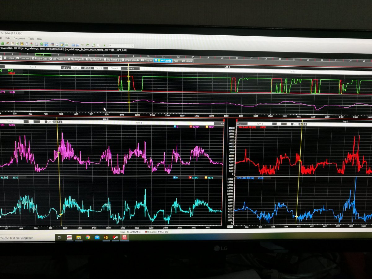Click the zoom next right-arrow toolbar icon
Image resolution: width=372 pixels, height=279 pixels.
[77, 45]
